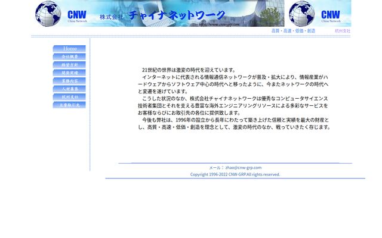This screenshot has height=238, width=382.
Task: Open the Home sidebar button
Action: pyautogui.click(x=69, y=49)
